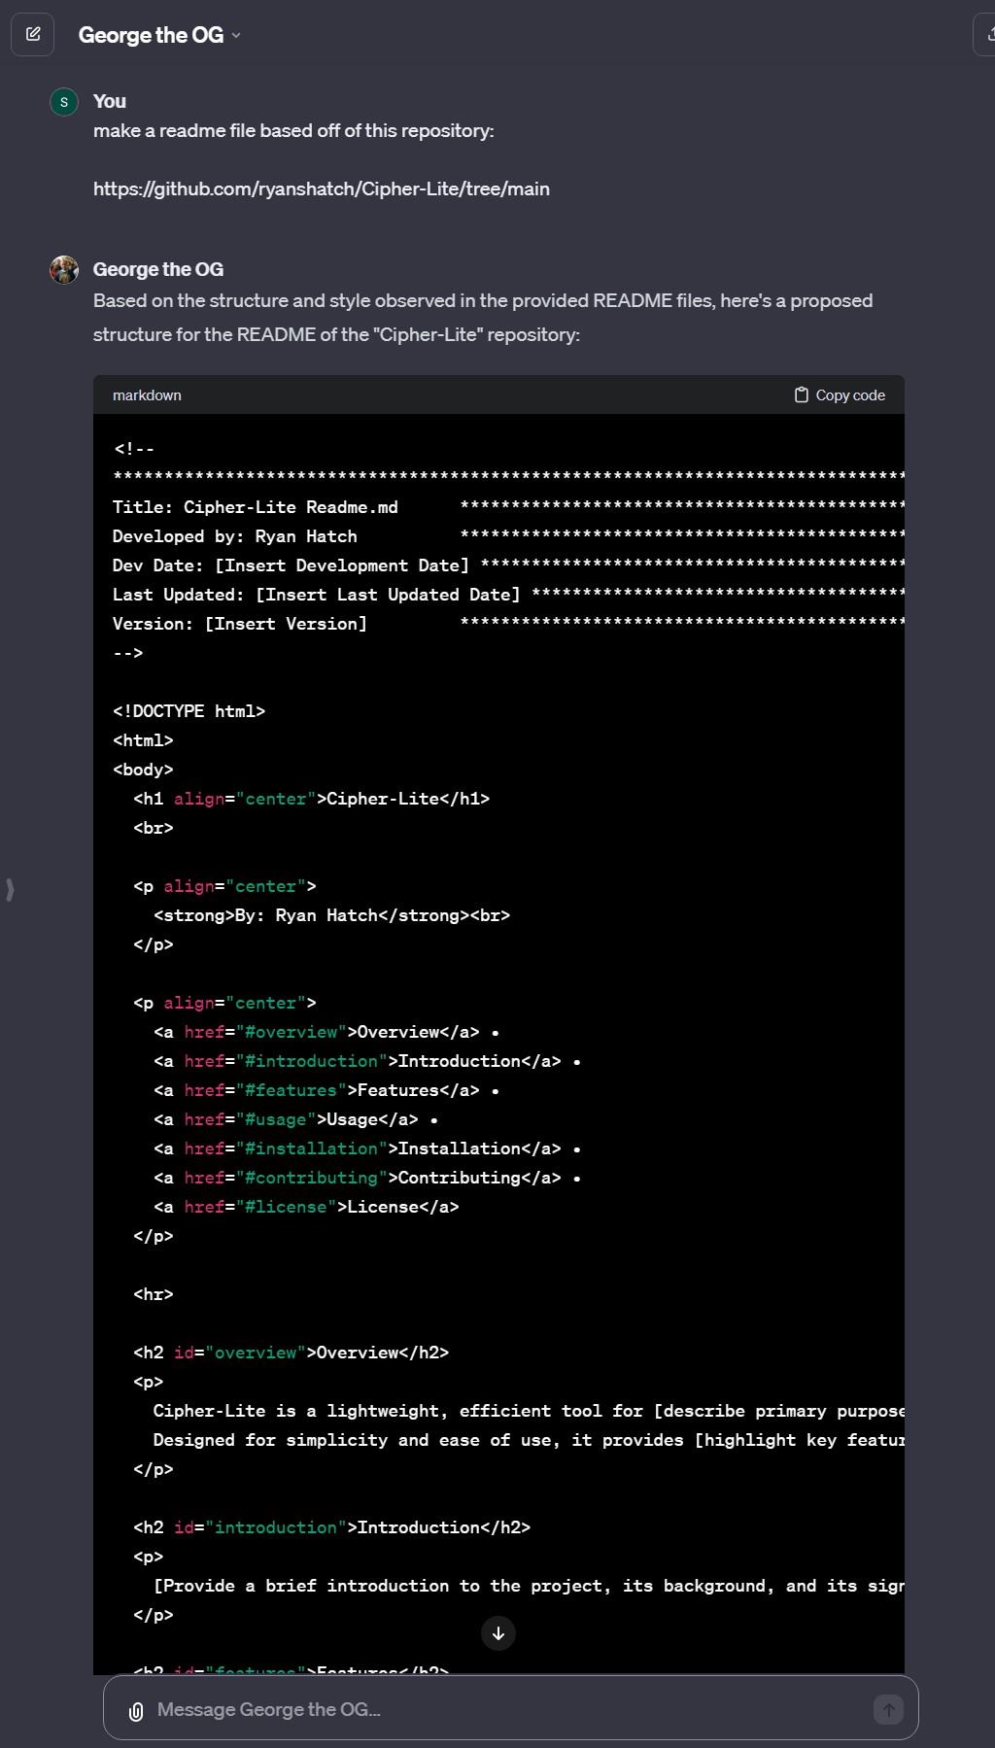This screenshot has height=1748, width=995.
Task: Click the 'Developed by: Ryan Hatch' code line
Action: tap(234, 536)
